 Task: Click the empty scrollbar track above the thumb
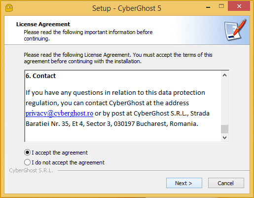pos(224,102)
